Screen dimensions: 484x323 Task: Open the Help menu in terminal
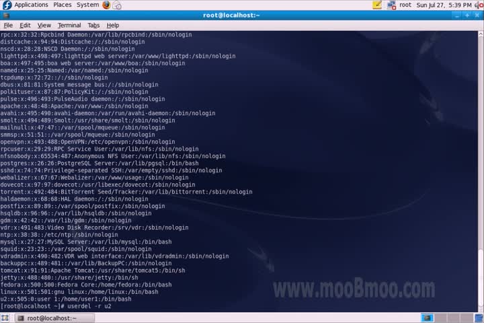click(113, 26)
